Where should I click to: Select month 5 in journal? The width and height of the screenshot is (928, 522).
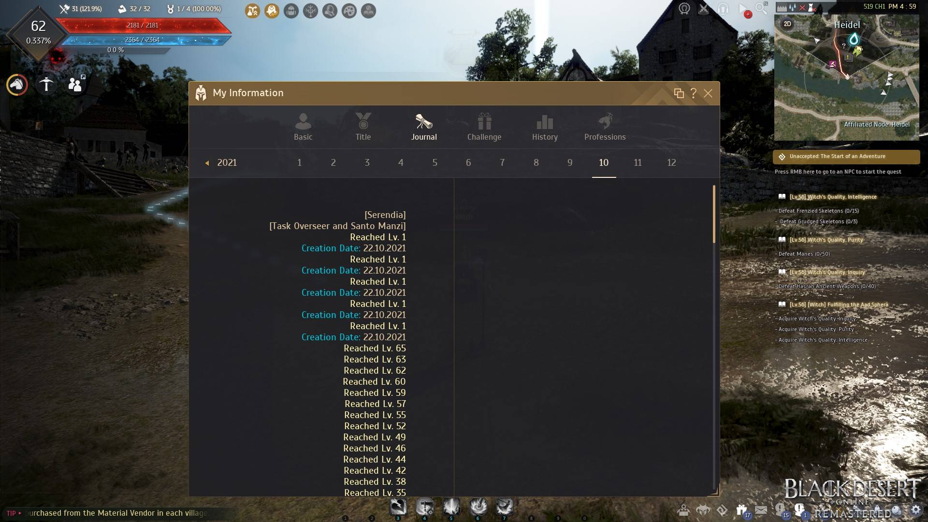(x=435, y=162)
